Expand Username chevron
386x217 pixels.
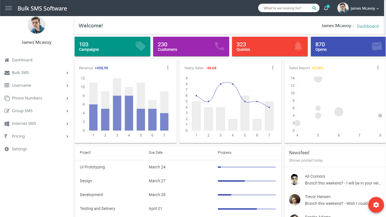coord(67,86)
